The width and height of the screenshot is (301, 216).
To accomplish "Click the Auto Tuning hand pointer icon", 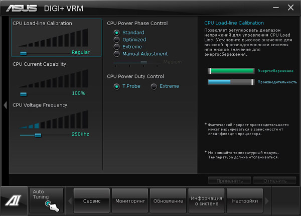I will (x=52, y=206).
